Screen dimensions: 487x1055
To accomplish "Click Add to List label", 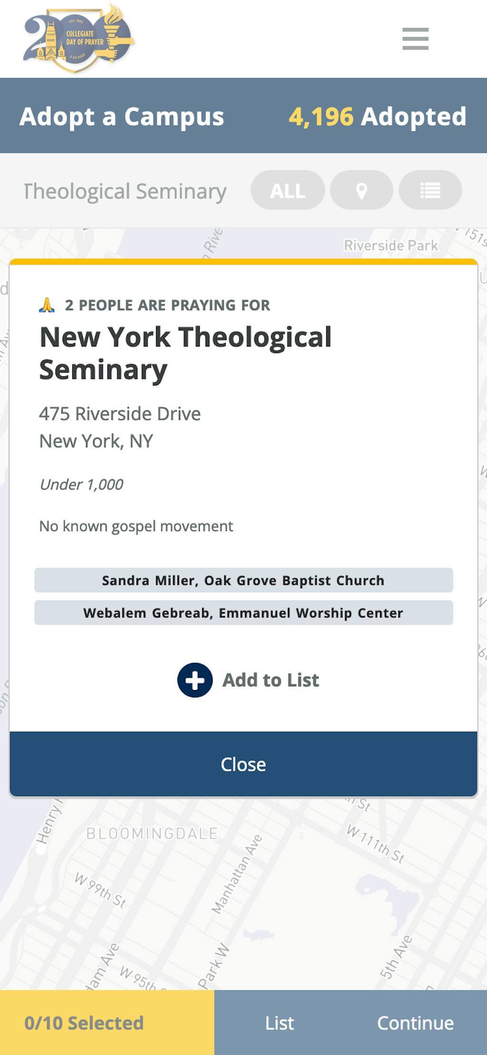I will (x=271, y=680).
